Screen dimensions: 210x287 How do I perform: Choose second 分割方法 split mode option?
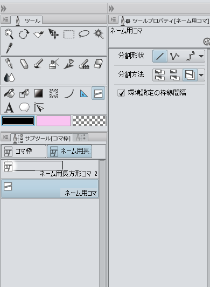click(x=174, y=75)
